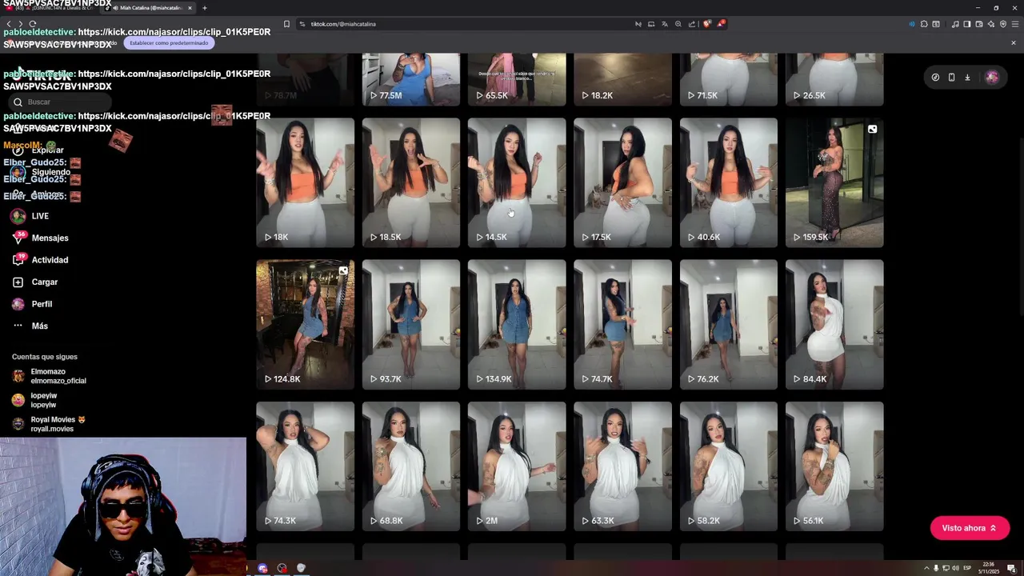Open video thumbnail with 63.3K views
This screenshot has height=576, width=1024.
[x=622, y=466]
